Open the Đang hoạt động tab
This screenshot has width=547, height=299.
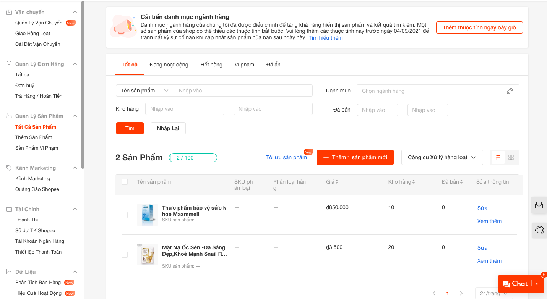coord(169,65)
